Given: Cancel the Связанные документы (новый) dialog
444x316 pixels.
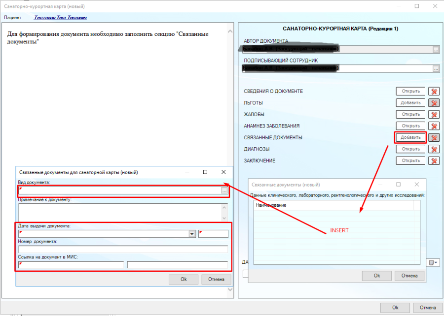Looking at the screenshot, I should tap(409, 276).
